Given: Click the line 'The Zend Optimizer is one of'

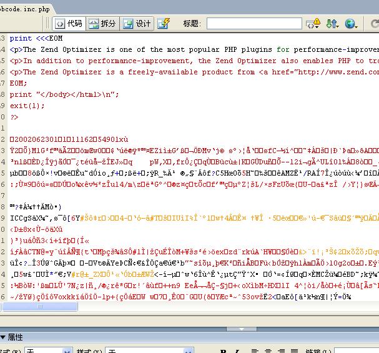Looking at the screenshot, I should (x=194, y=49).
